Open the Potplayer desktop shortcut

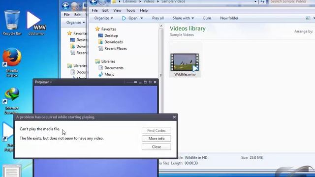pos(8,137)
